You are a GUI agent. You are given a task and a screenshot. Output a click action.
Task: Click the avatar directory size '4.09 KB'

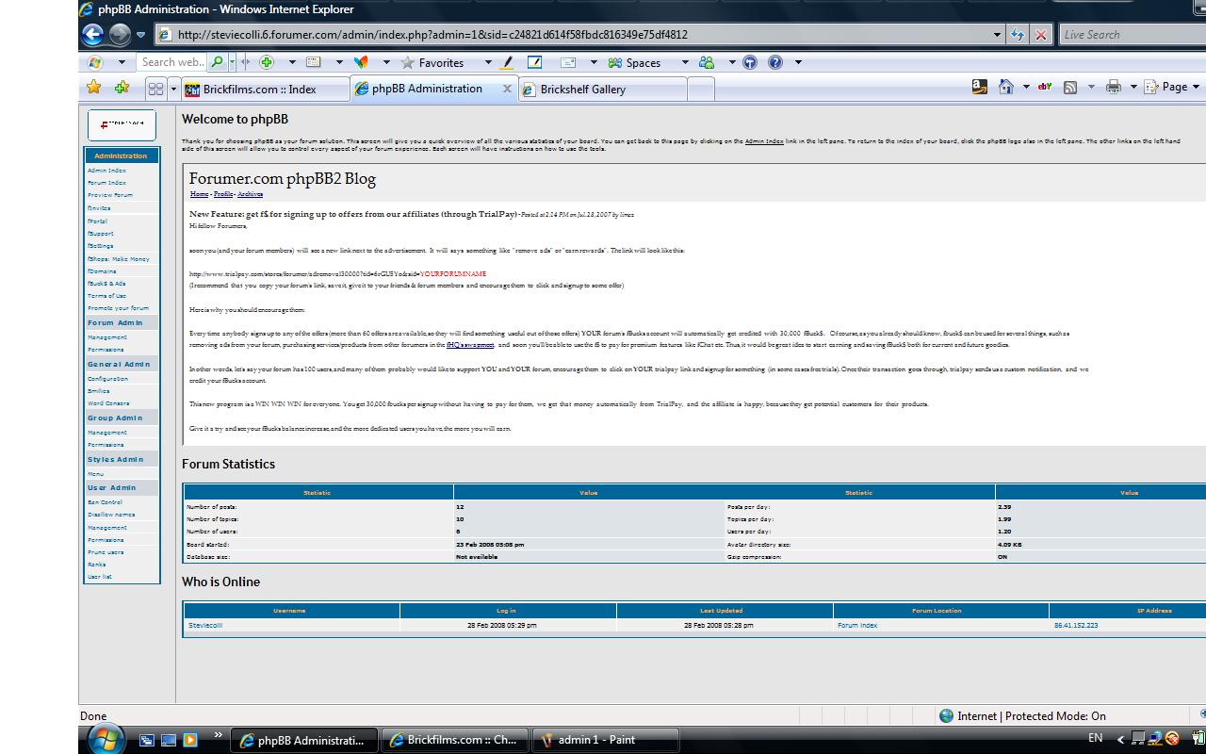point(1010,545)
